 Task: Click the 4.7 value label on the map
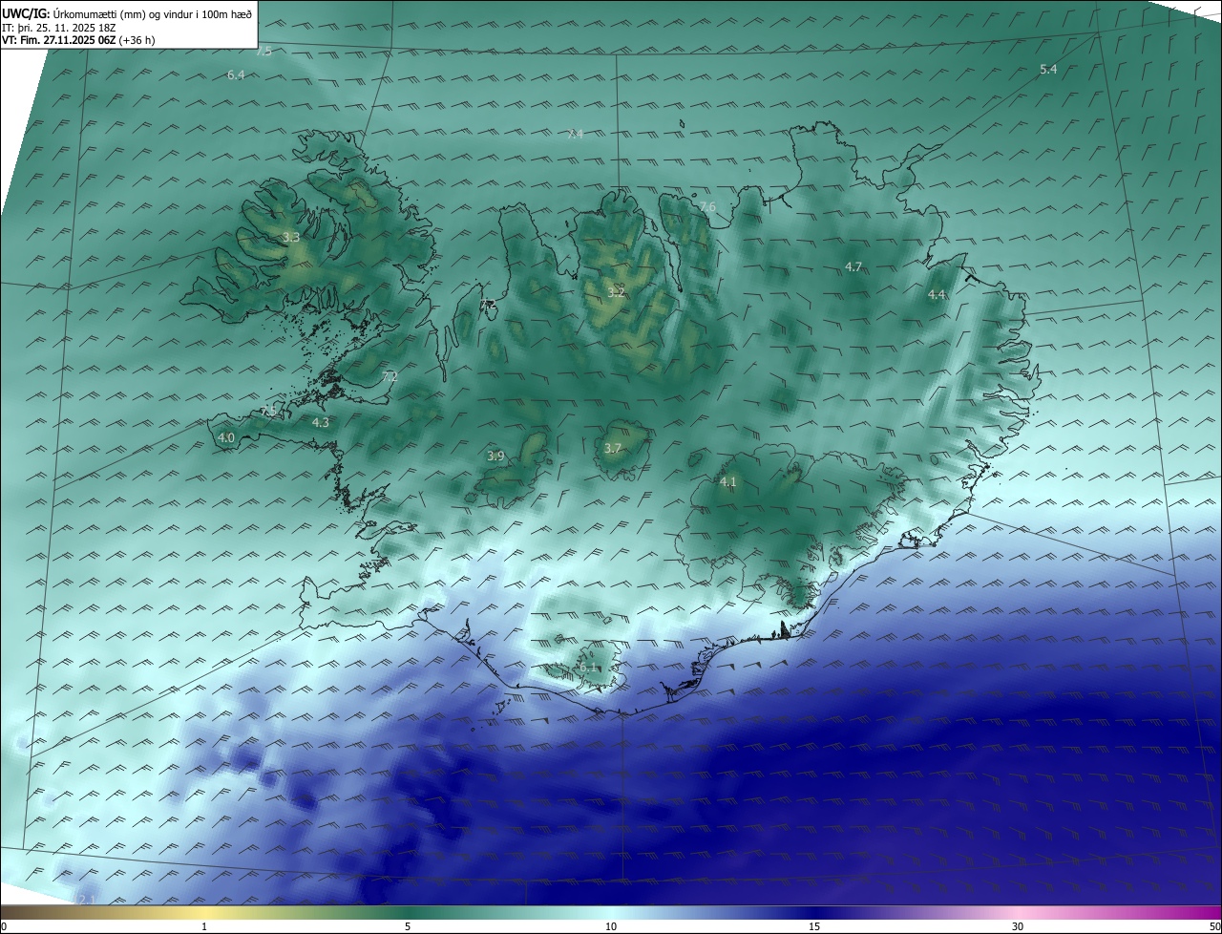click(x=853, y=266)
